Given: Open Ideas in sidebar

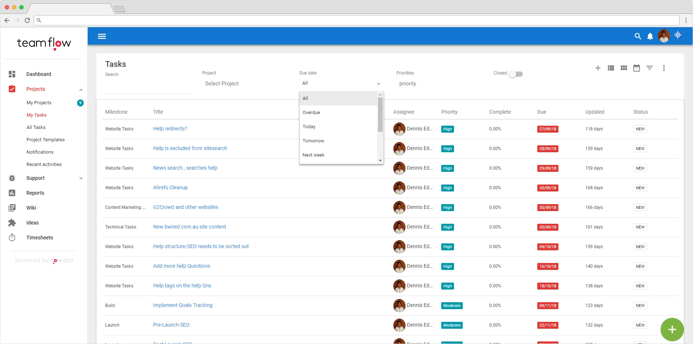Looking at the screenshot, I should 32,223.
